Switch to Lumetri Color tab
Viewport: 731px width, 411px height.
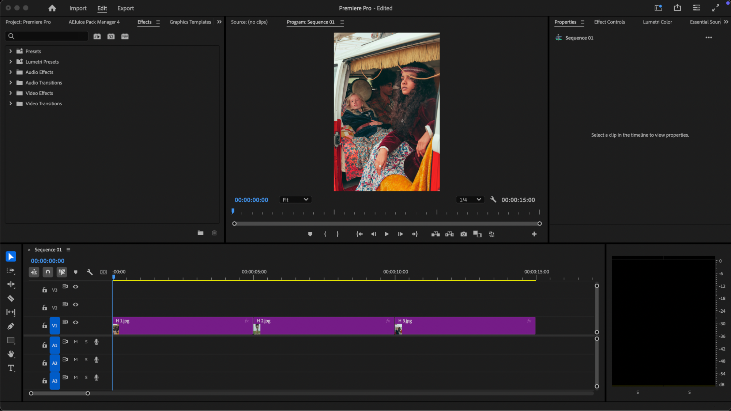click(657, 22)
